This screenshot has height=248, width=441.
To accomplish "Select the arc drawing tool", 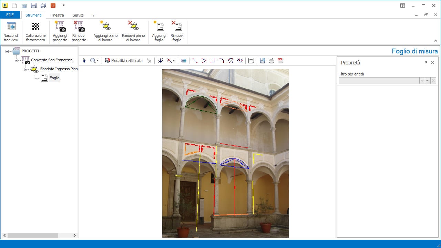I will click(222, 61).
